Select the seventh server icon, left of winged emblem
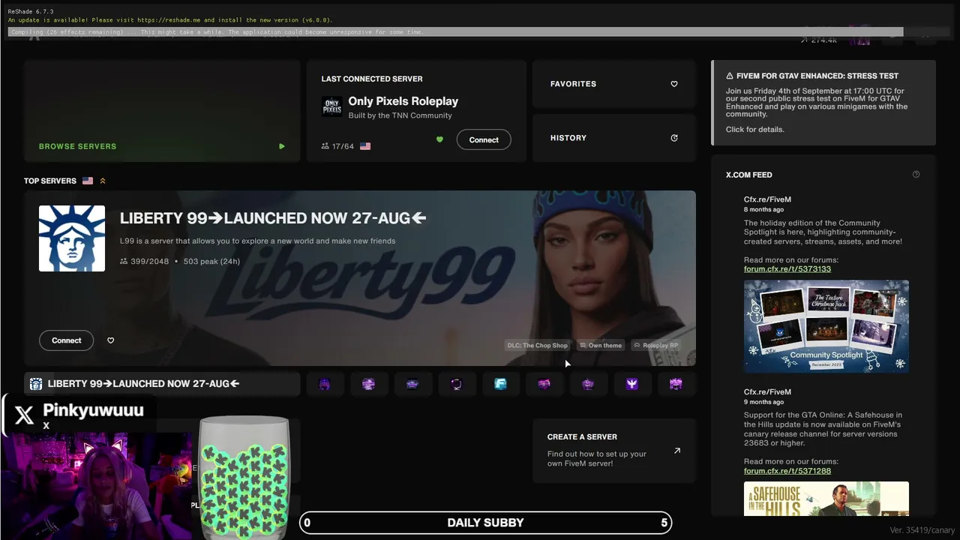960x540 pixels. pos(588,384)
